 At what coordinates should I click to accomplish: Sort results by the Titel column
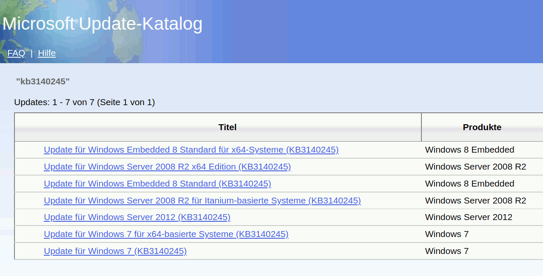point(227,127)
